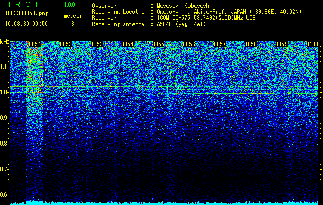Viewport: 323px width, 205px height.
Task: Click the name Masayuki Kobayashi
Action: click(184, 6)
